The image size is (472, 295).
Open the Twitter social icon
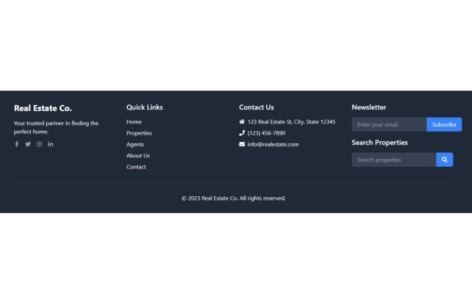[28, 144]
